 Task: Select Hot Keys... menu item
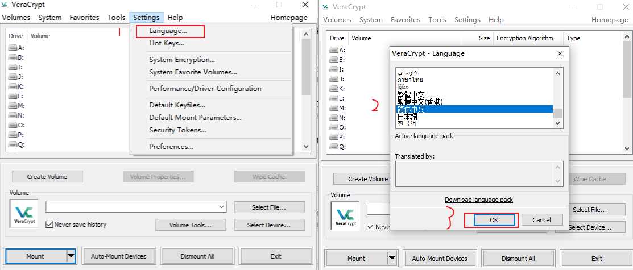point(166,43)
